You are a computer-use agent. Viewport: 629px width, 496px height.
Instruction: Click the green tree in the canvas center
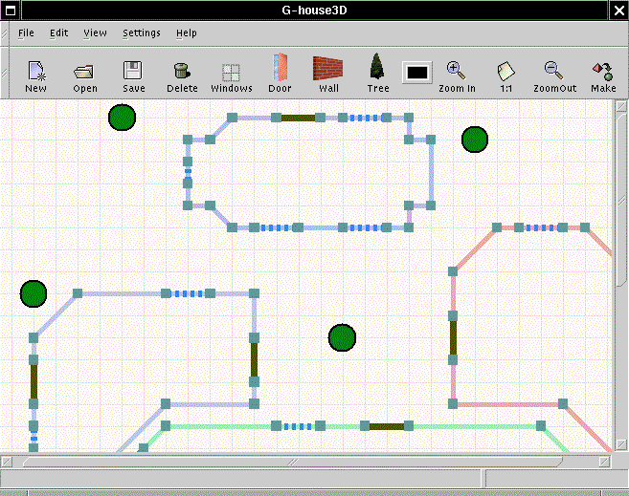coord(342,337)
